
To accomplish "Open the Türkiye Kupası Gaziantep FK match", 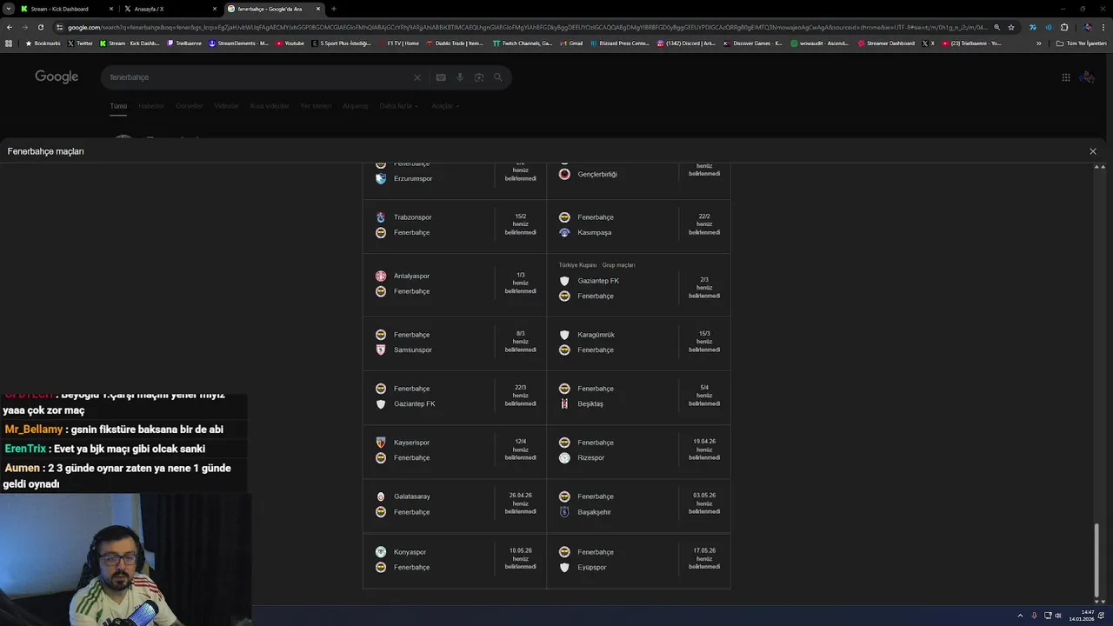I will [x=639, y=283].
